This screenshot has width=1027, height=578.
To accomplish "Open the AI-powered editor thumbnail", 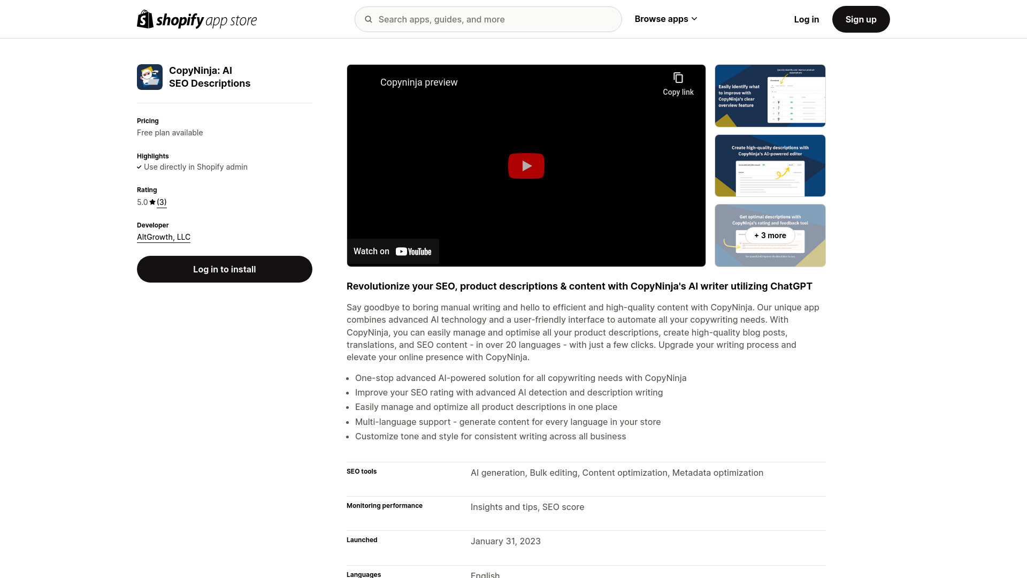I will tap(770, 165).
